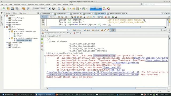The height and width of the screenshot is (96, 171).
Task: Collapse the Objetos4 project node
Action: 5,16
